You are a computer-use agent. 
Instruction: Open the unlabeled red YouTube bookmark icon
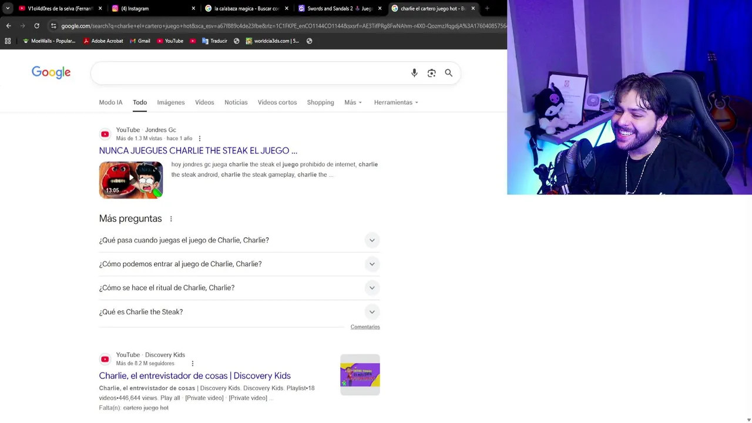[x=193, y=41]
